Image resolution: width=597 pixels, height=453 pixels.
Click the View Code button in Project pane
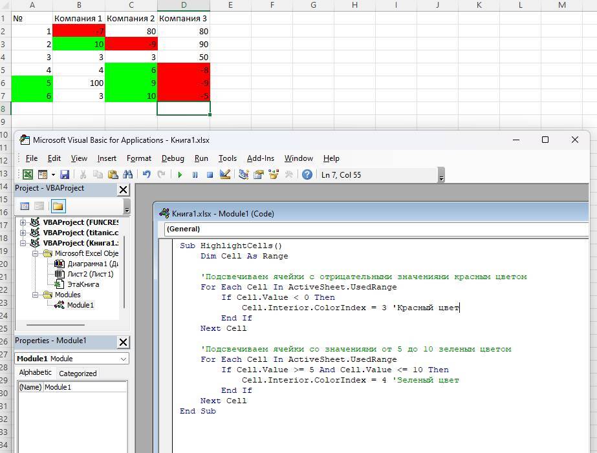pos(25,206)
